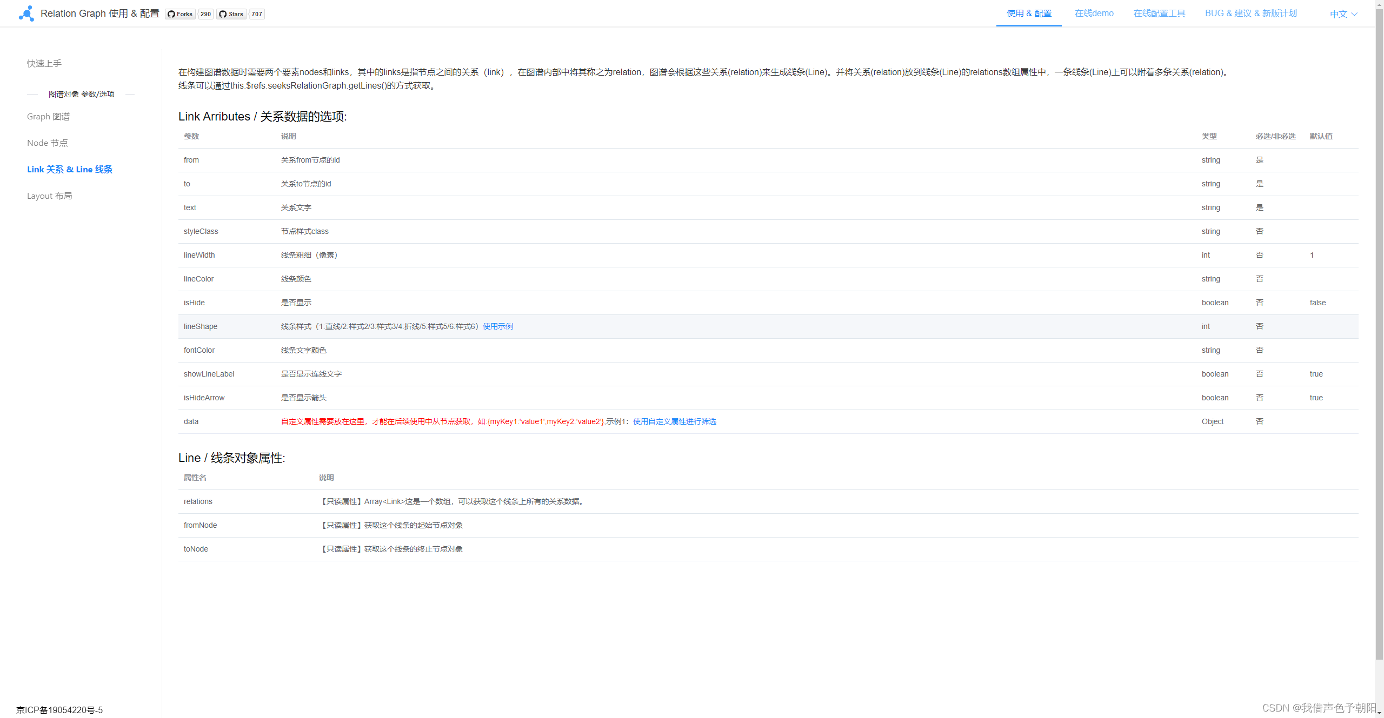Image resolution: width=1384 pixels, height=718 pixels.
Task: Open 快速上手 in the sidebar
Action: (44, 63)
